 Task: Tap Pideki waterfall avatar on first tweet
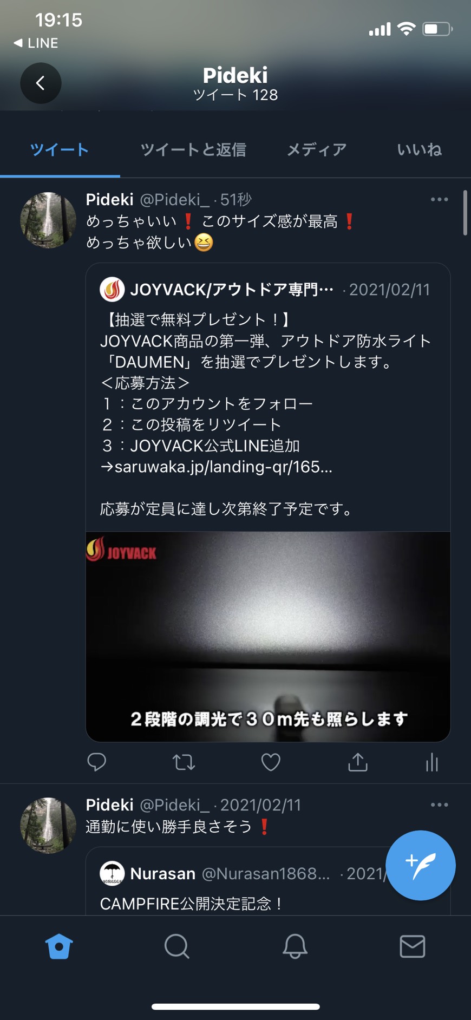pyautogui.click(x=48, y=220)
